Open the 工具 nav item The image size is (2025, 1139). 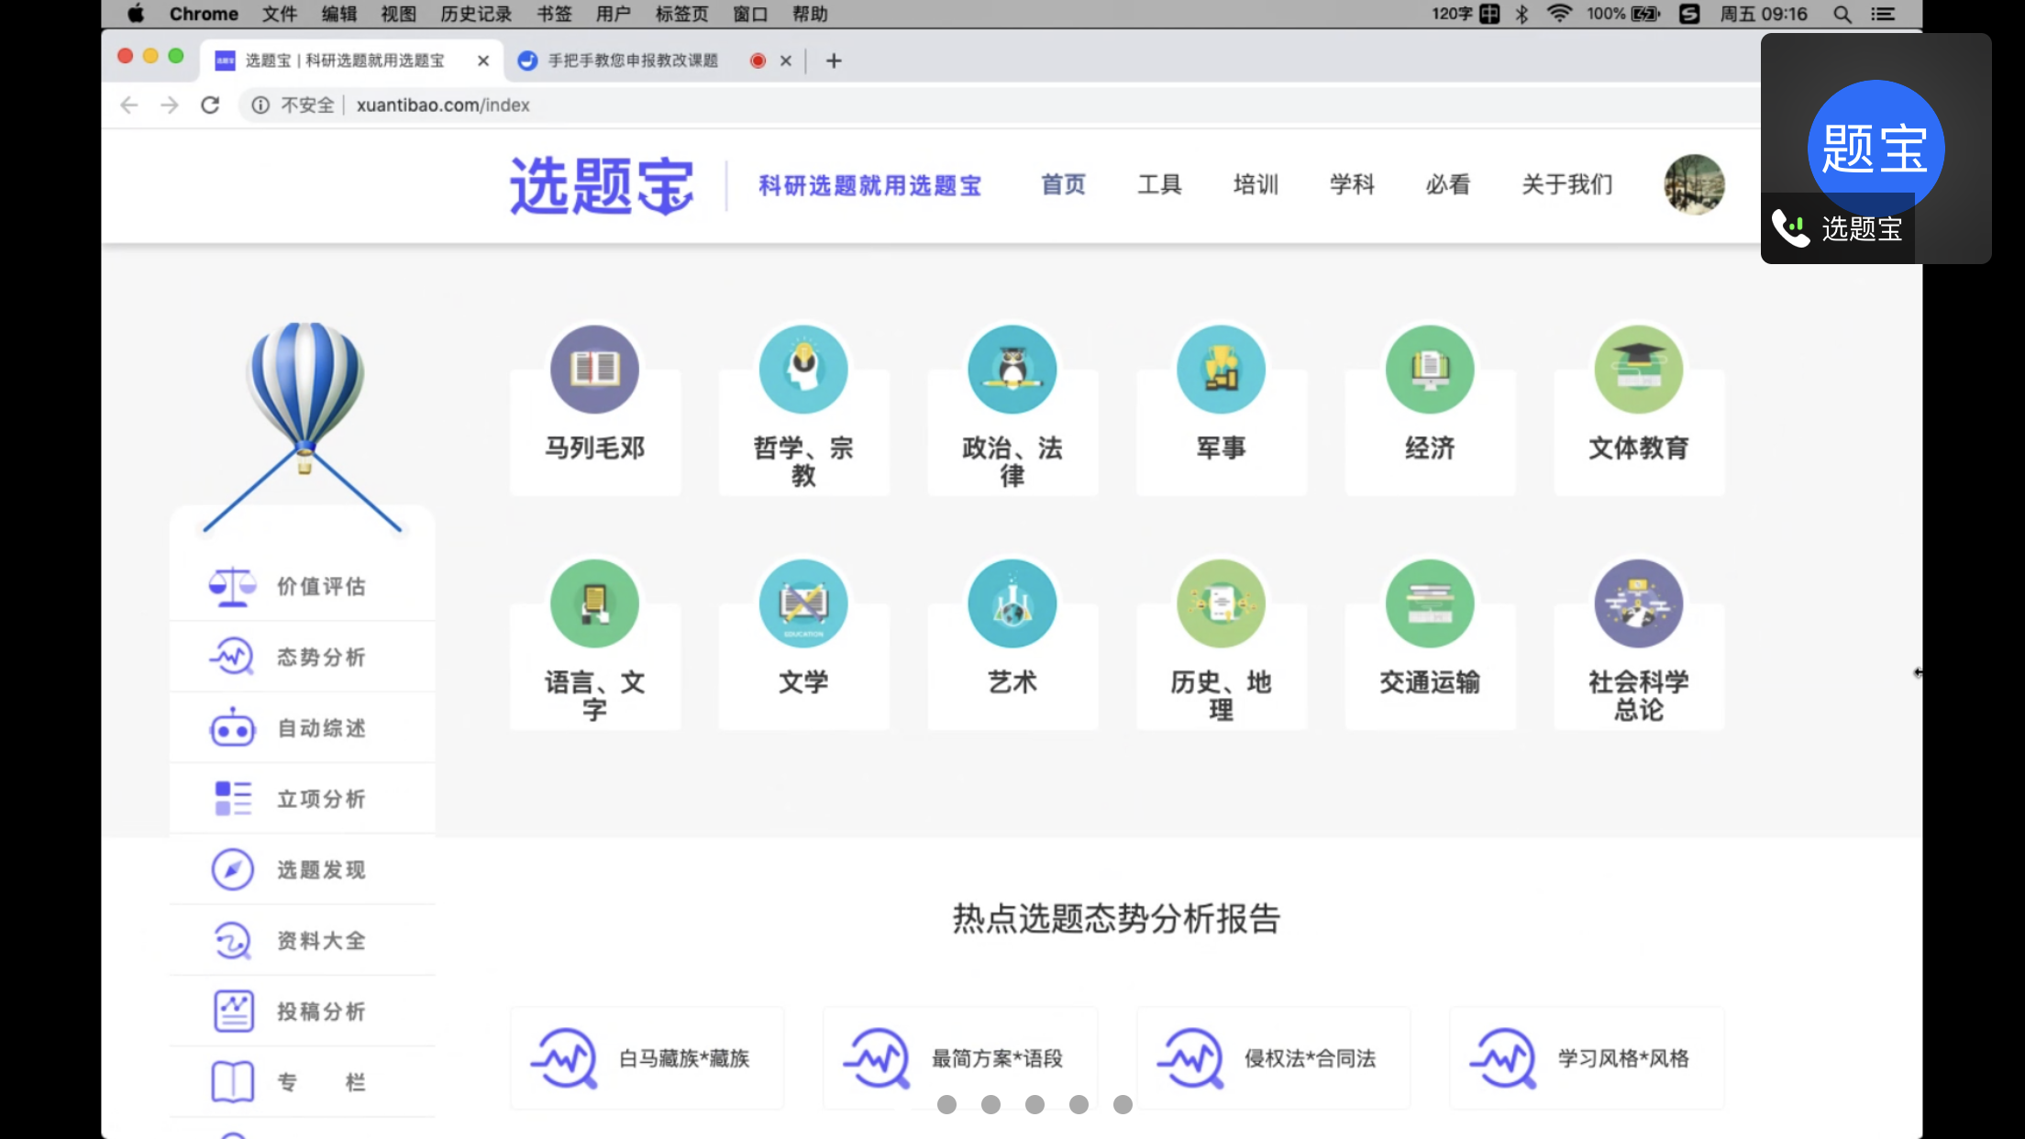point(1159,184)
